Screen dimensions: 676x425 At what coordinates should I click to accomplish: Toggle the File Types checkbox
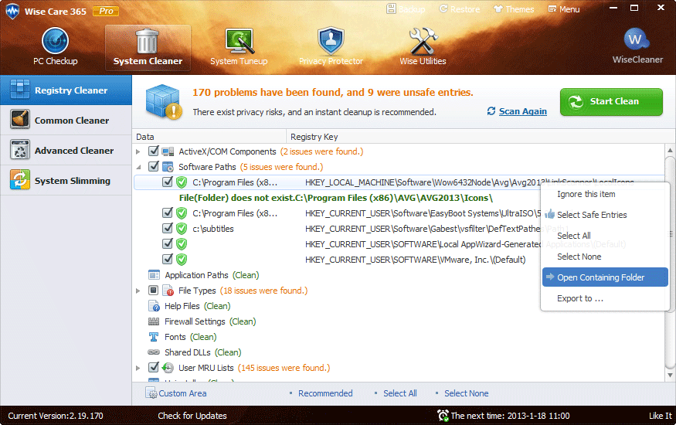pos(154,291)
